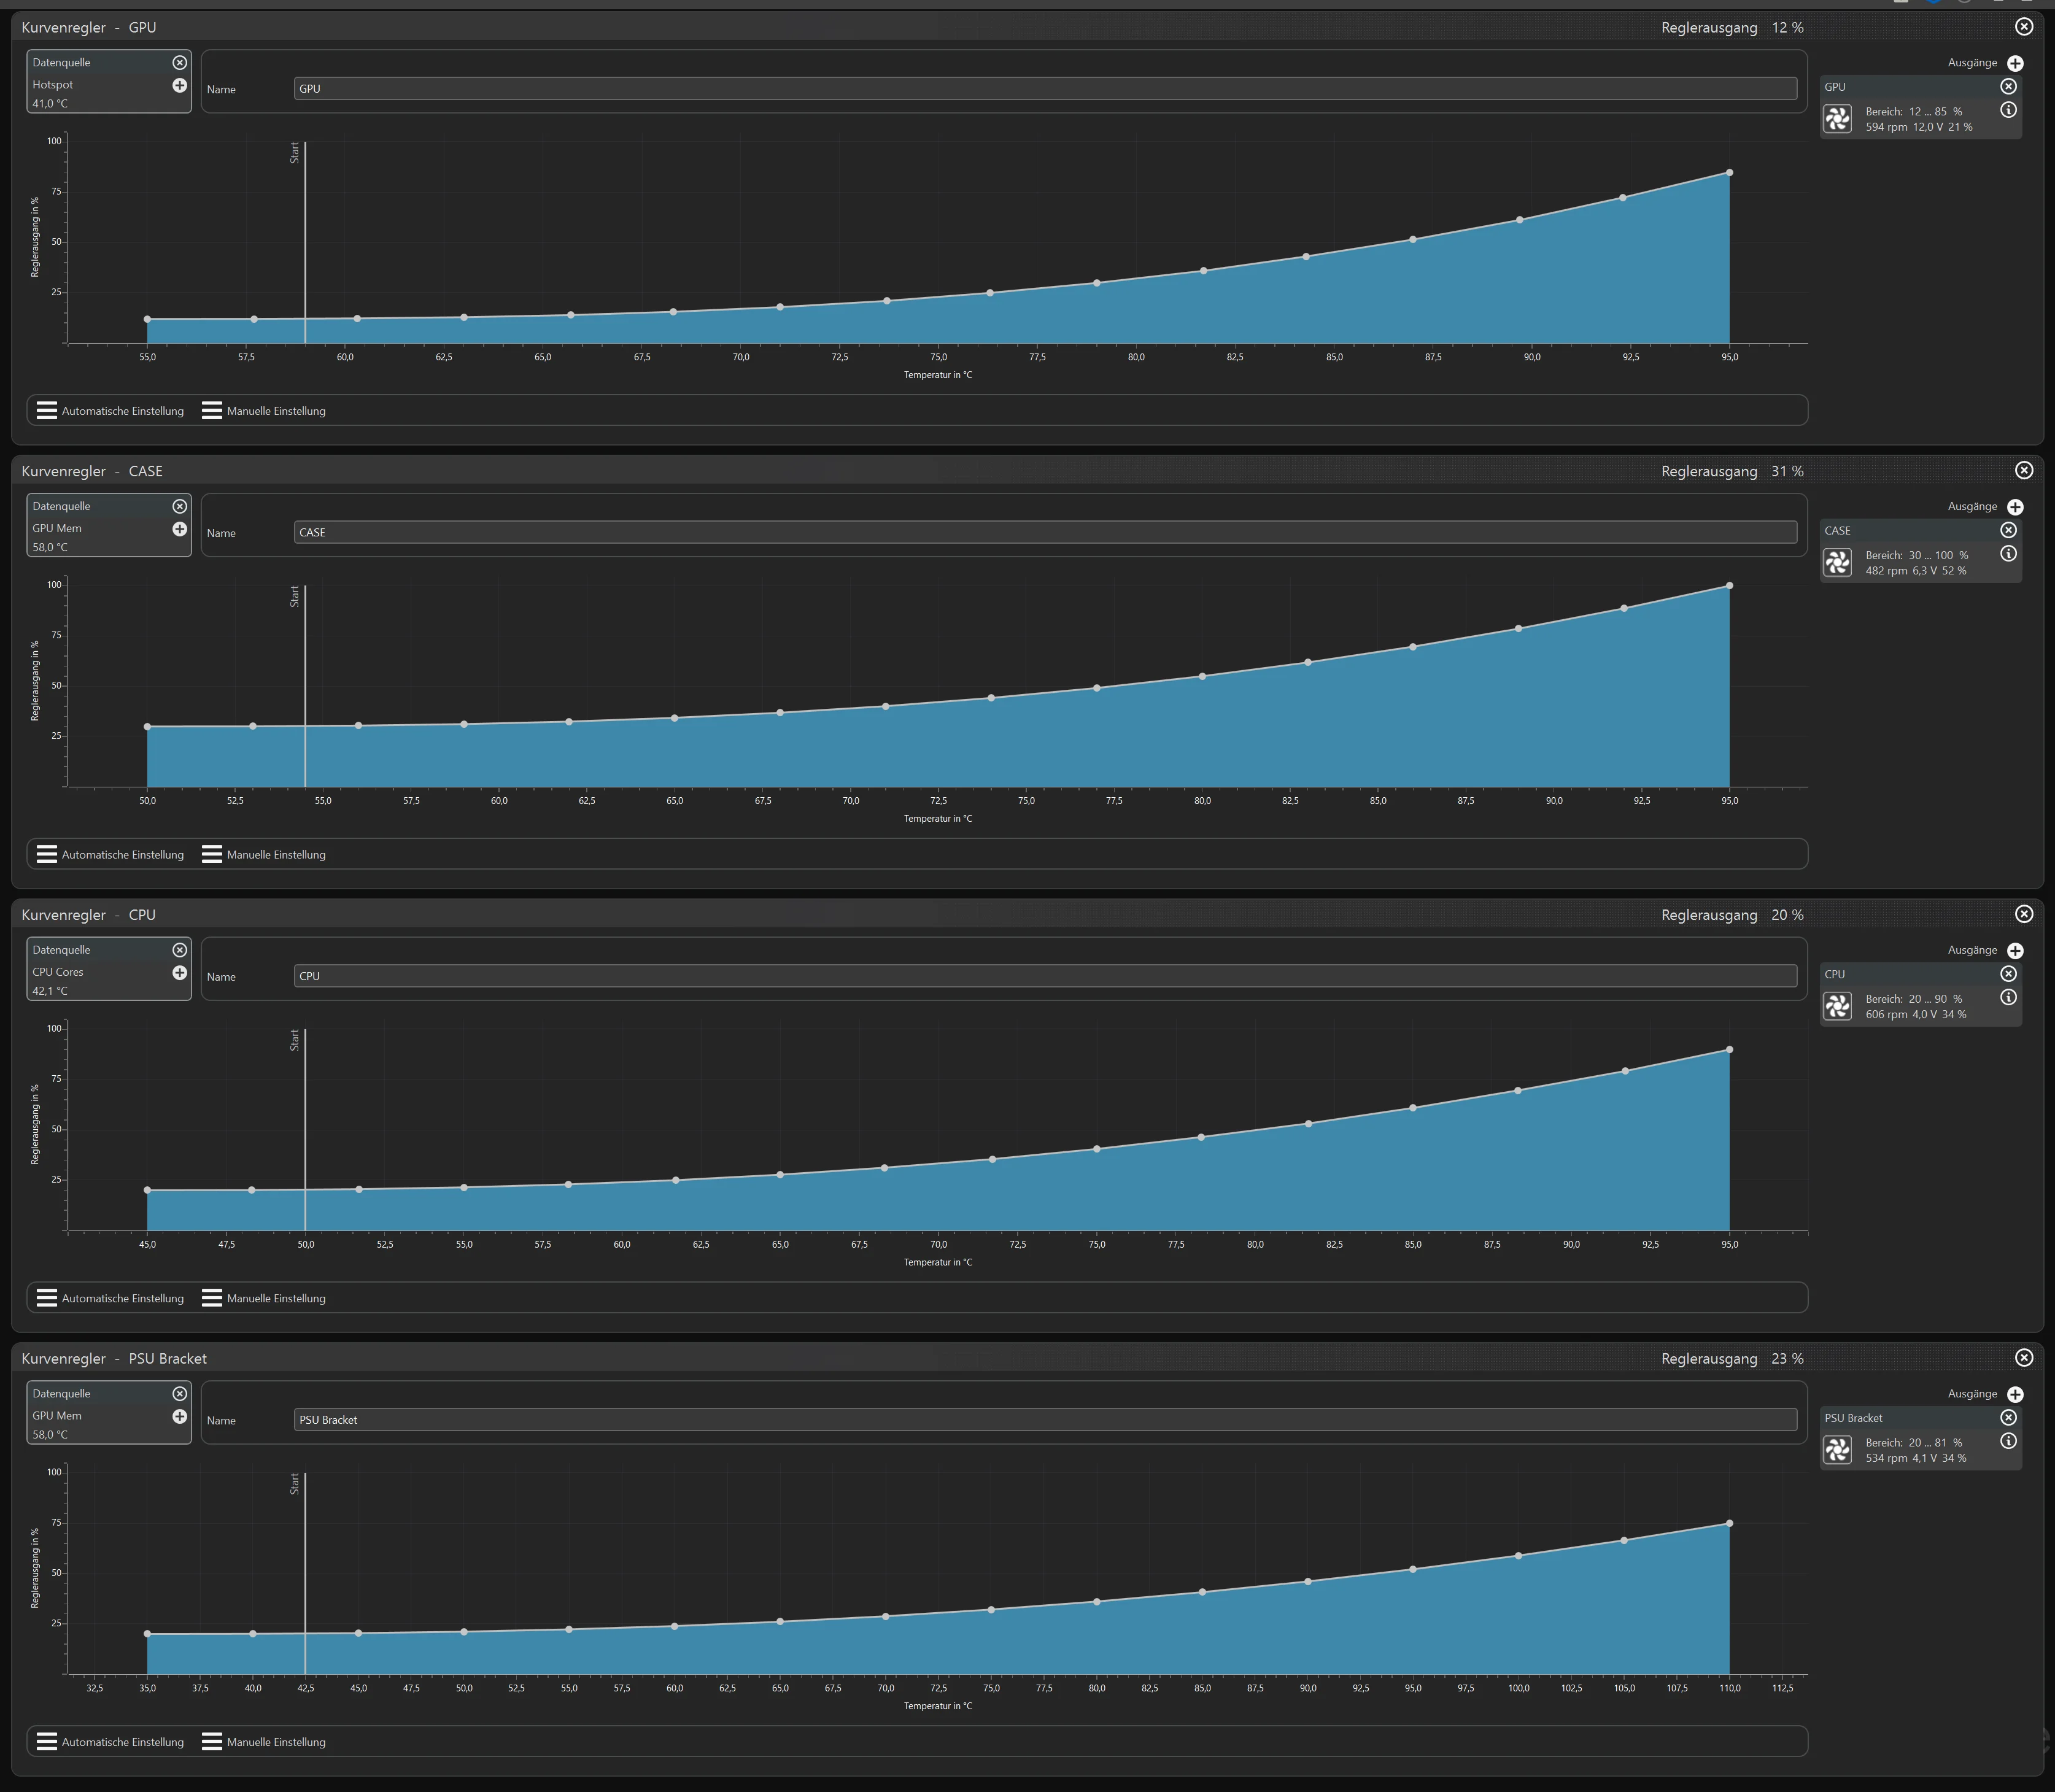Click the PSU Bracket name input field
Screen dimensions: 2055x1792
[1045, 1420]
